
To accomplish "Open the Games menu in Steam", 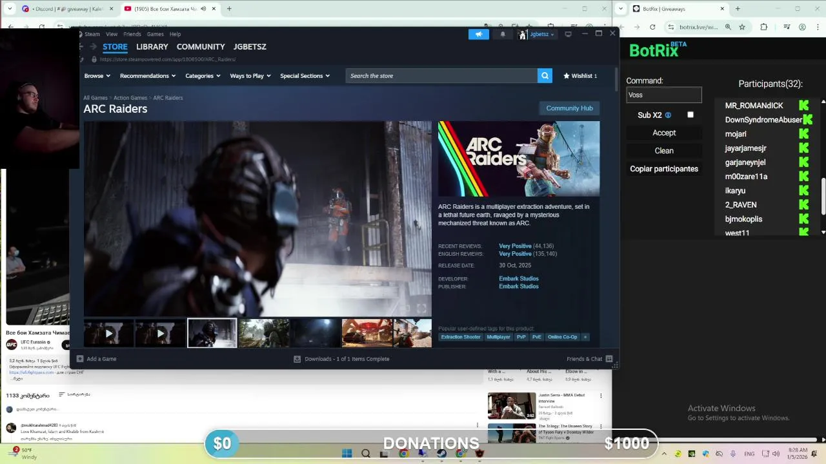I will point(156,34).
